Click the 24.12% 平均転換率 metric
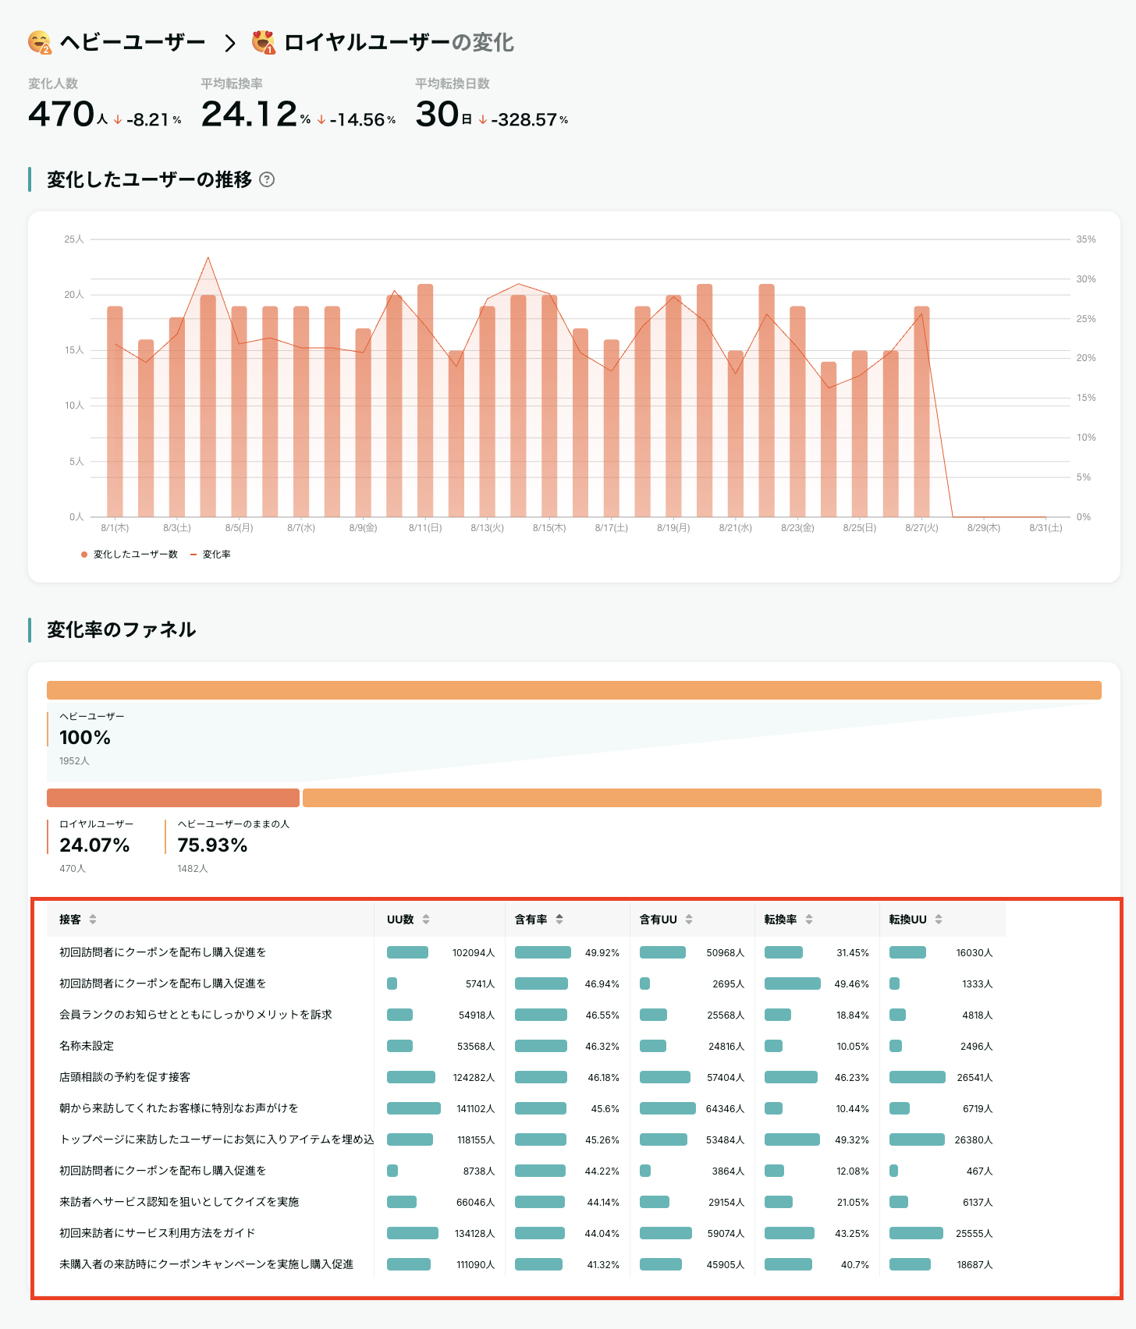Image resolution: width=1136 pixels, height=1329 pixels. [x=256, y=115]
